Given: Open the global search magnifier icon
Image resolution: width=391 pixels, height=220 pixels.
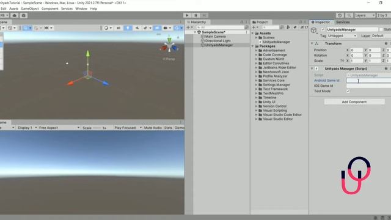Looking at the screenshot, I should [x=349, y=15].
